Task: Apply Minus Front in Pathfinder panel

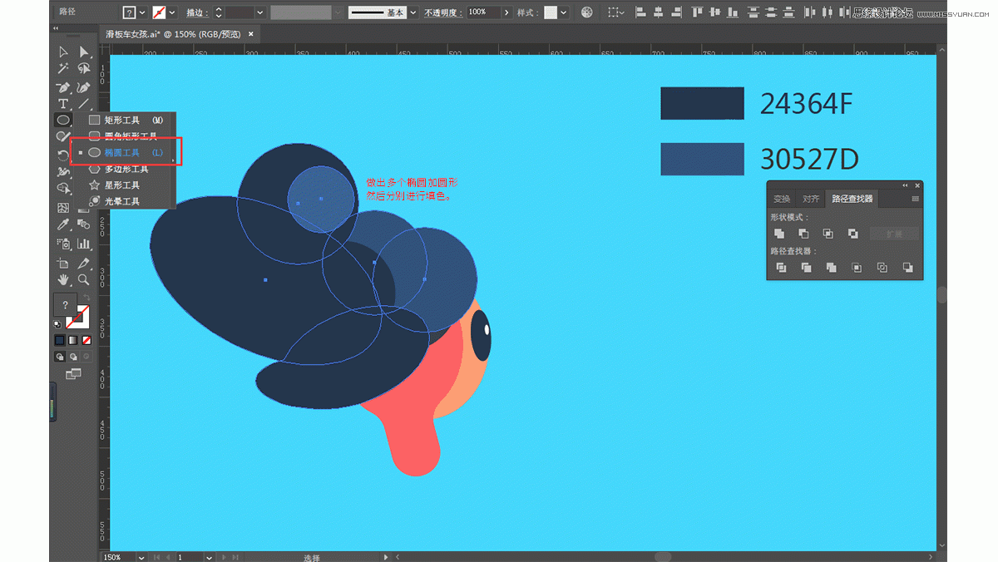Action: coord(803,234)
